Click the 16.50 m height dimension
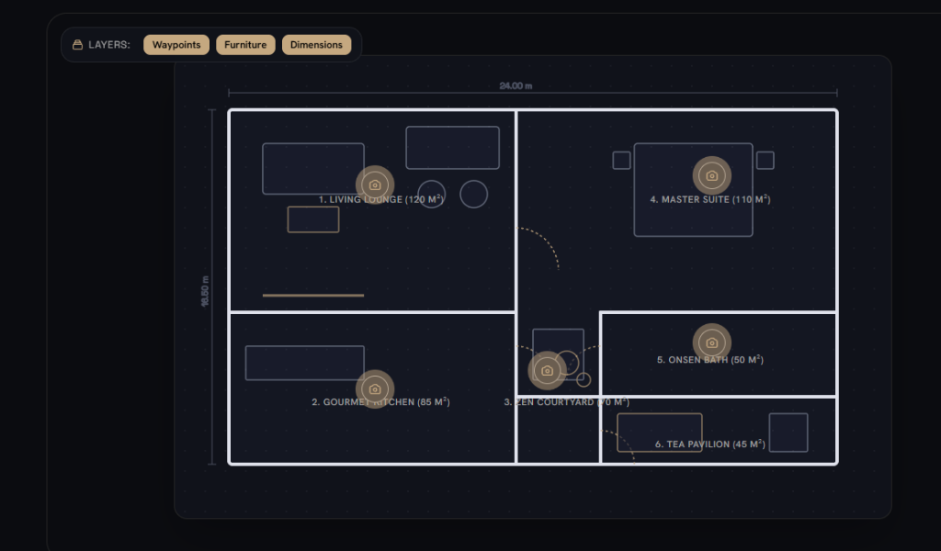Viewport: 941px width, 551px height. [x=205, y=291]
